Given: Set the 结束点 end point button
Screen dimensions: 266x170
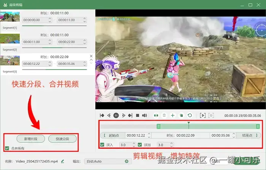Looking at the screenshot, I should (249, 135).
